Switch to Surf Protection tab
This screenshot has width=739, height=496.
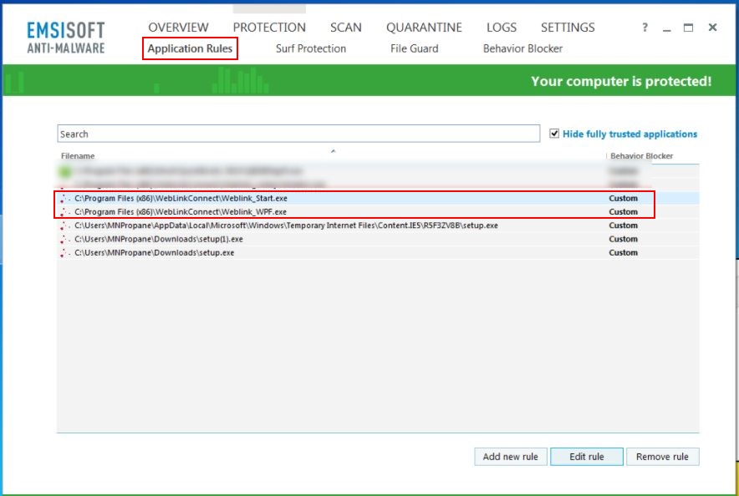point(311,48)
